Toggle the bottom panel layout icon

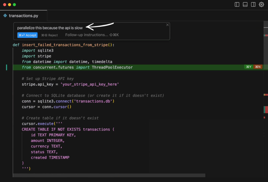point(245,4)
